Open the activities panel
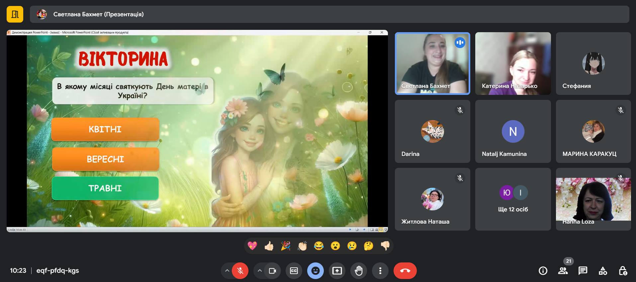636x282 pixels. [x=603, y=271]
